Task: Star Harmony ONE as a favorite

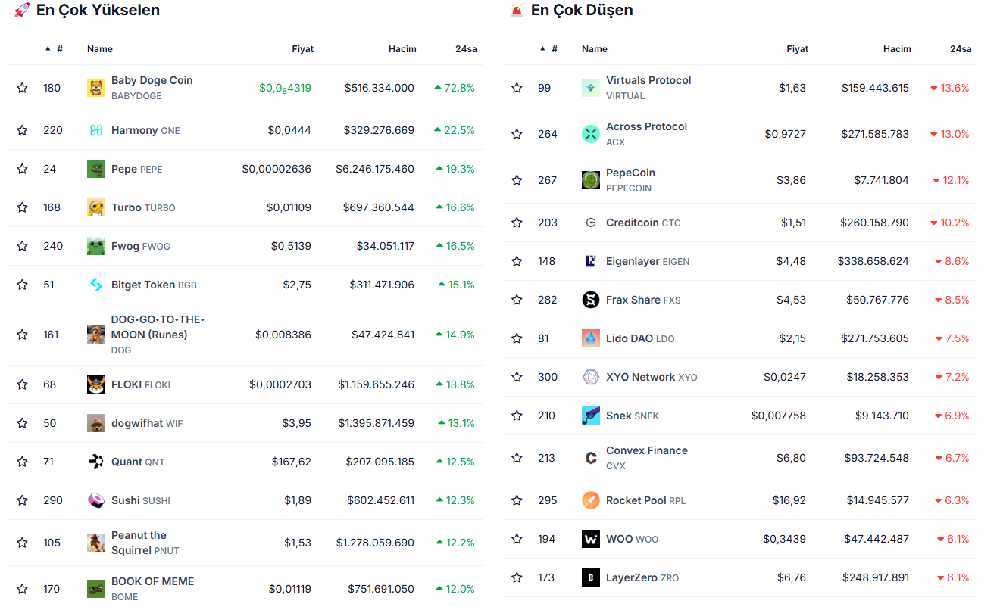Action: click(22, 130)
